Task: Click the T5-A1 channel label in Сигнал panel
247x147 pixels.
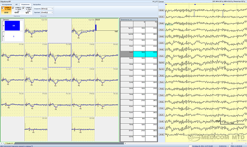Action: [x=161, y=82]
